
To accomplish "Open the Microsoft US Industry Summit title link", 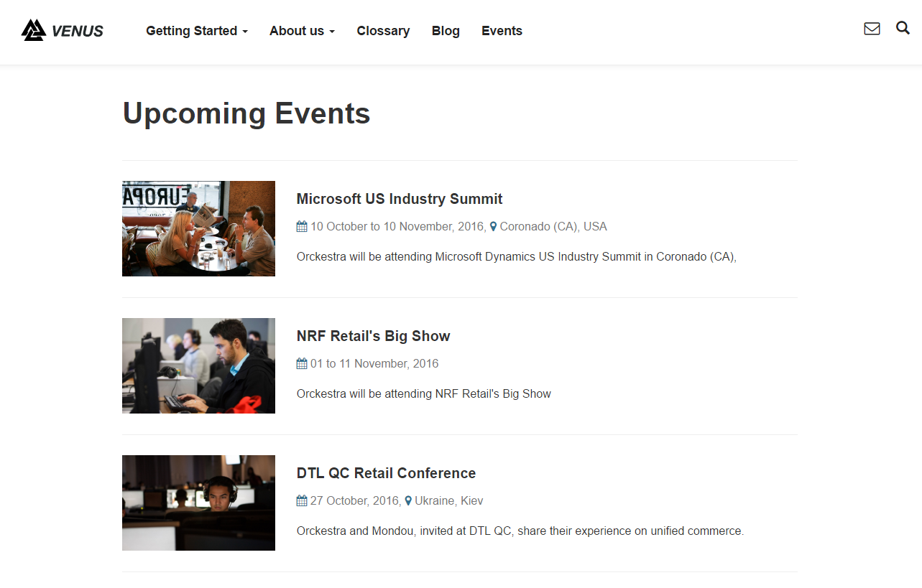I will pyautogui.click(x=399, y=199).
